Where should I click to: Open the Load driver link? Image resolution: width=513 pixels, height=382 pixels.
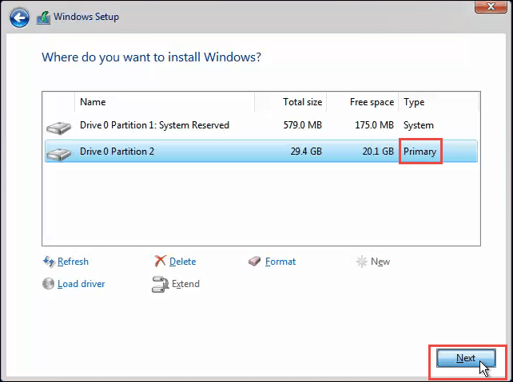coord(81,284)
